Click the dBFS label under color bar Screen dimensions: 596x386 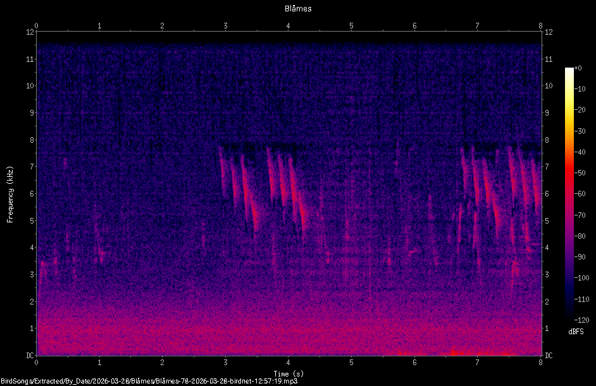(x=576, y=332)
